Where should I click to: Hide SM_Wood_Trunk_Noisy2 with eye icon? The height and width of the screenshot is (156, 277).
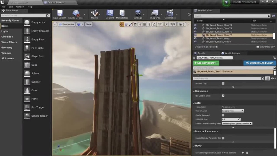pyautogui.click(x=195, y=42)
